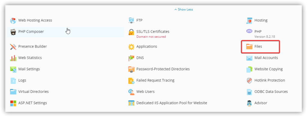Open the Mail Settings link

pyautogui.click(x=29, y=69)
